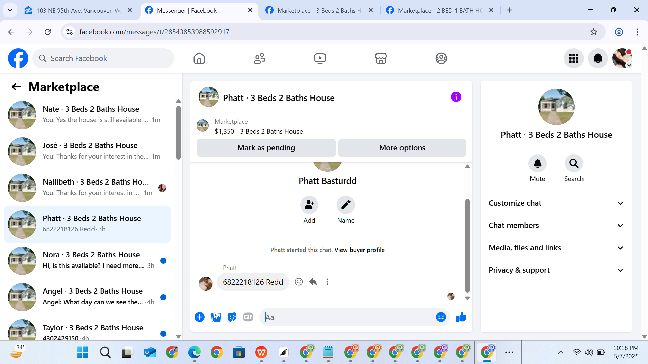Reply to the 6822218126 Redd message
The image size is (648, 364).
313,282
